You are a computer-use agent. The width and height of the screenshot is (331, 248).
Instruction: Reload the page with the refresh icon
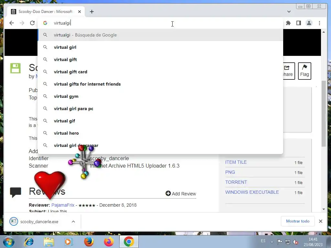(x=32, y=23)
